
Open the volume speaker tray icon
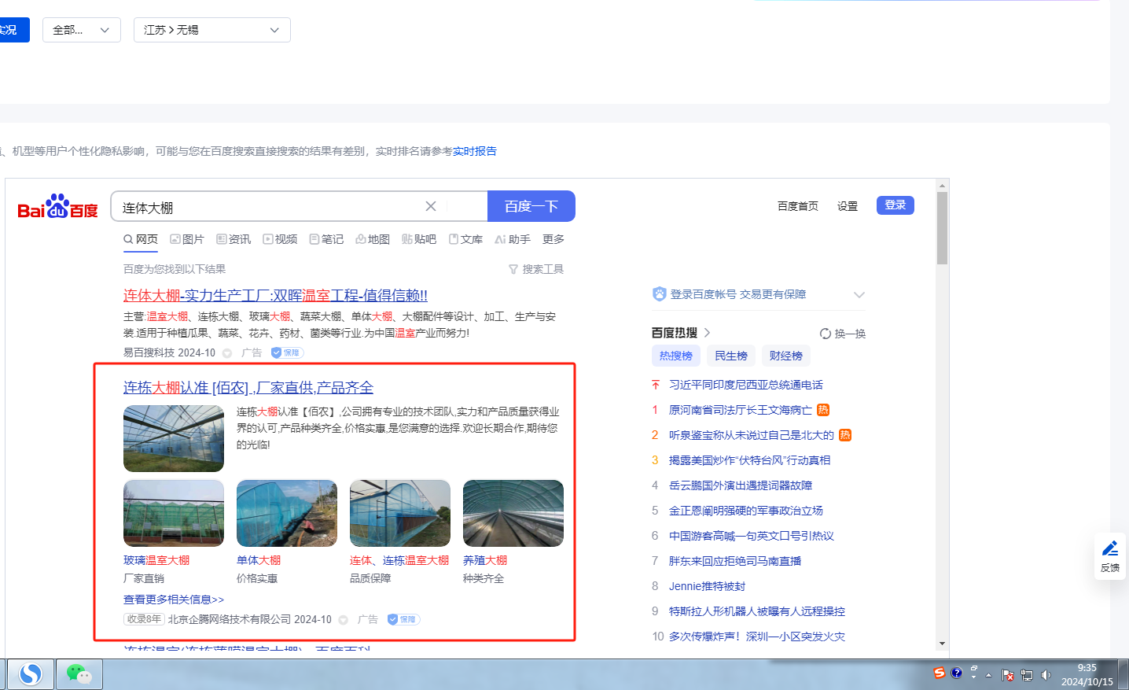[x=1046, y=675]
